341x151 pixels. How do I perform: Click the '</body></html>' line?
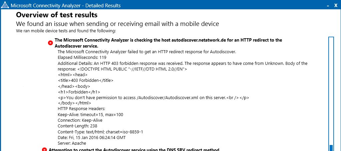(x=74, y=103)
